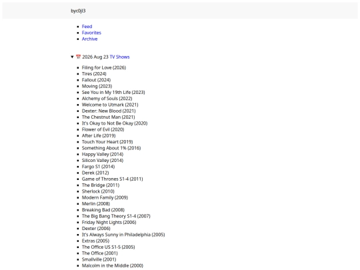Select the text 'Welcome to Utmark (2021)'
360x270 pixels.
[x=110, y=105]
